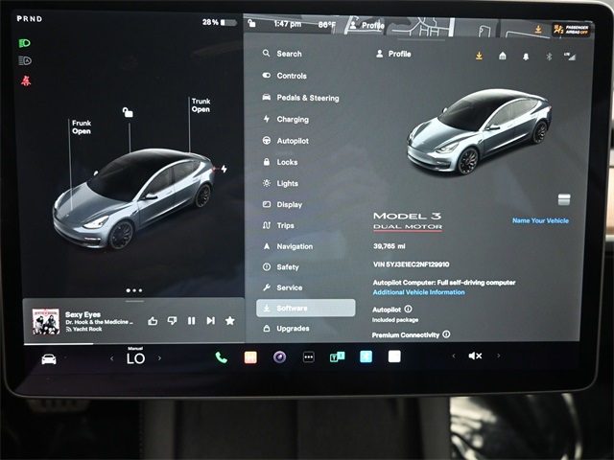The width and height of the screenshot is (614, 460).
Task: Tap the color swatch under the car image
Action: pyautogui.click(x=564, y=199)
